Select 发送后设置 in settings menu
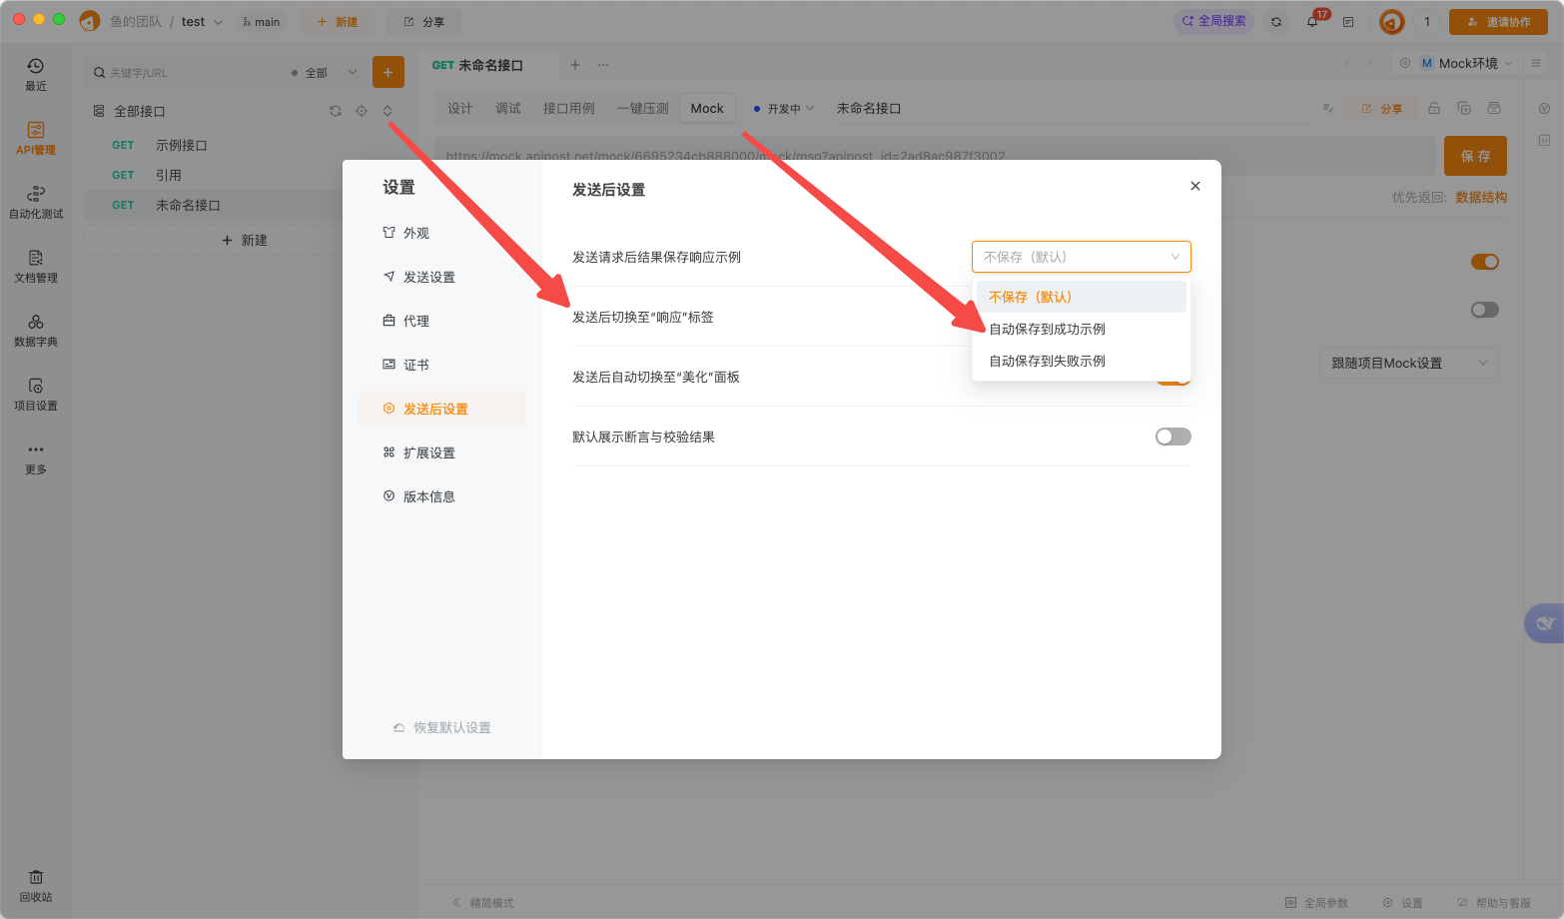 tap(441, 409)
